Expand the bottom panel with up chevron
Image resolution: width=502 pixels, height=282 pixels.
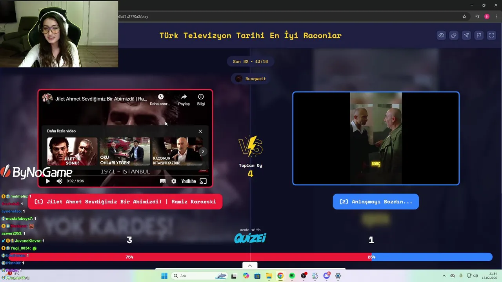pyautogui.click(x=250, y=266)
